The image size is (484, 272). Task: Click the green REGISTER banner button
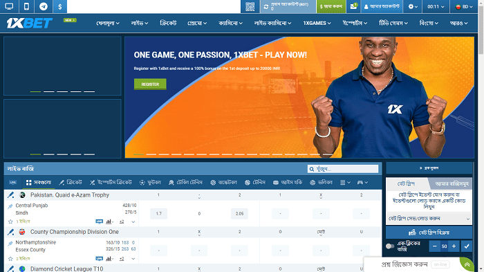[150, 84]
